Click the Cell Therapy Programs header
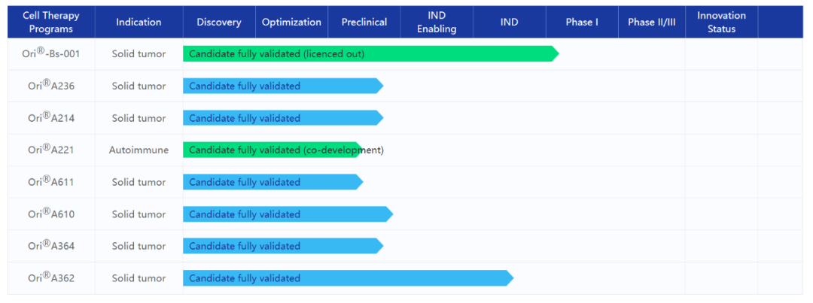 click(51, 22)
